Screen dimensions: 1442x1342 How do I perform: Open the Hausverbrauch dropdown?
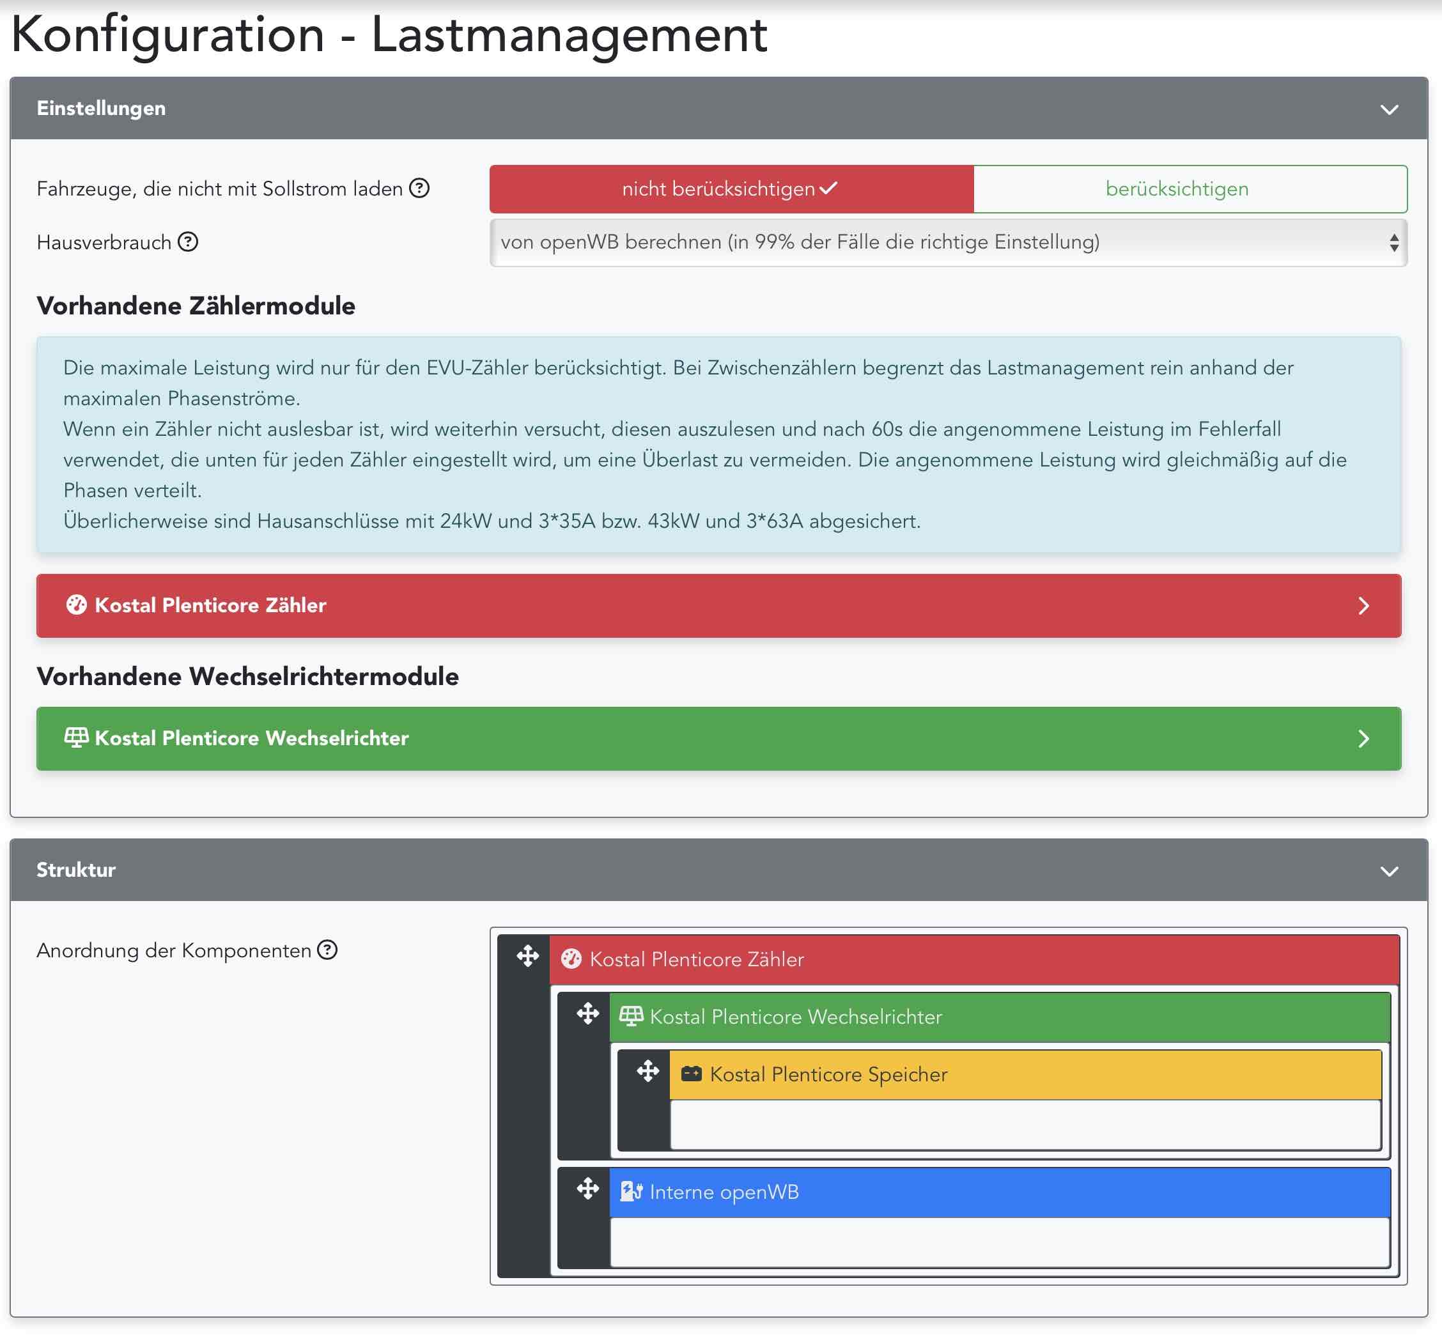coord(947,242)
